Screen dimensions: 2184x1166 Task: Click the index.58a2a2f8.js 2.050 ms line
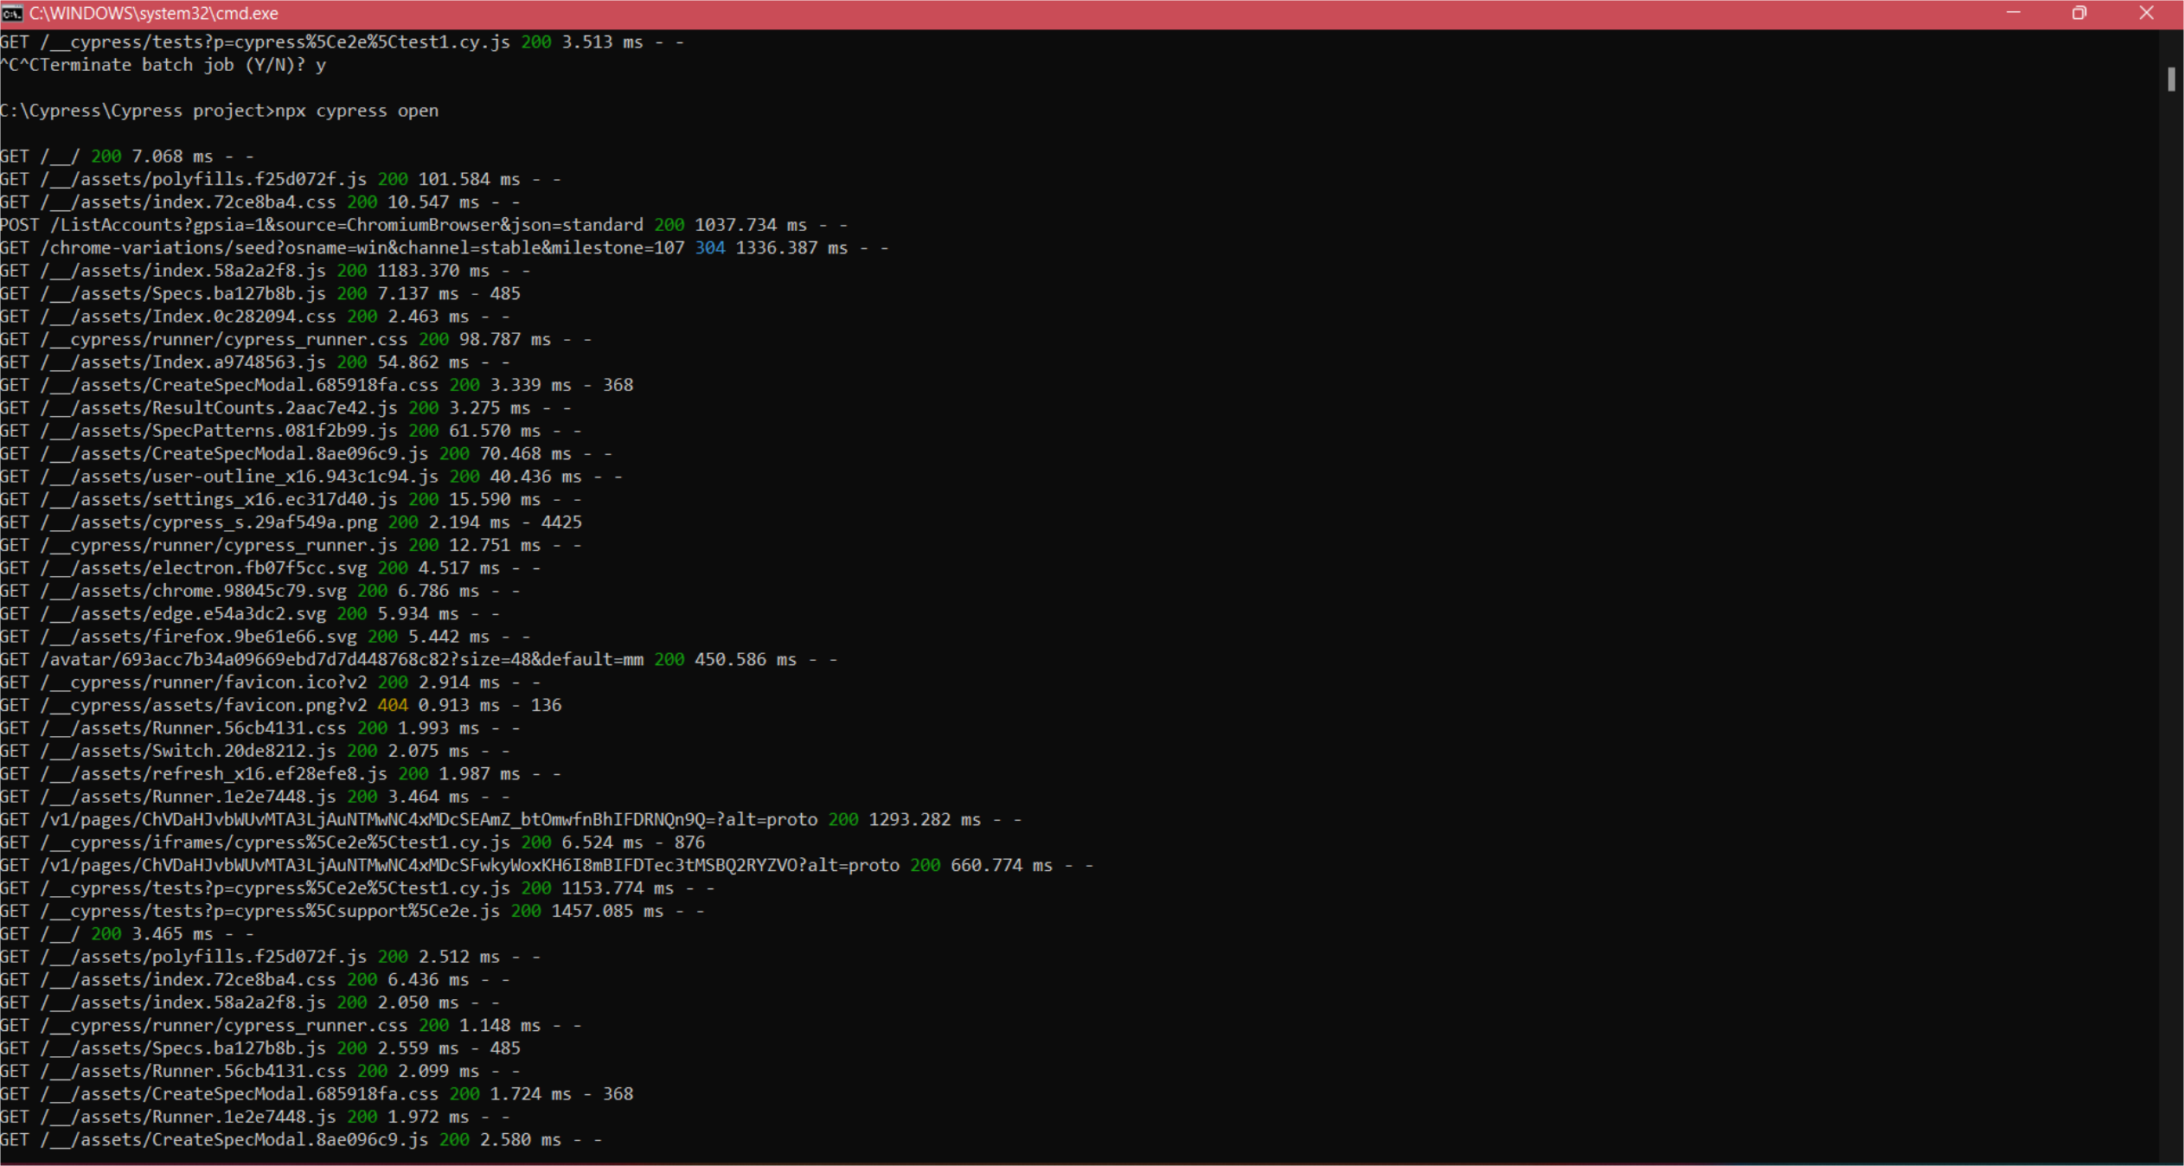[x=250, y=1003]
